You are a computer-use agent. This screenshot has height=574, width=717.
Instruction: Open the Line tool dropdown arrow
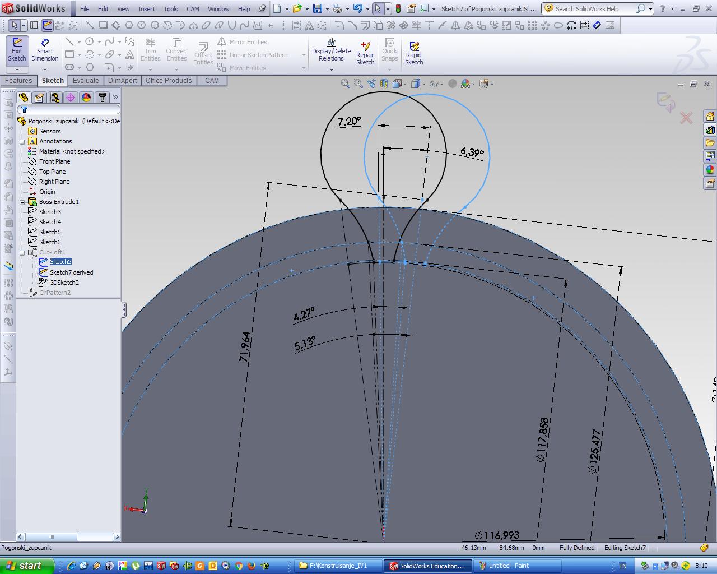pos(79,43)
